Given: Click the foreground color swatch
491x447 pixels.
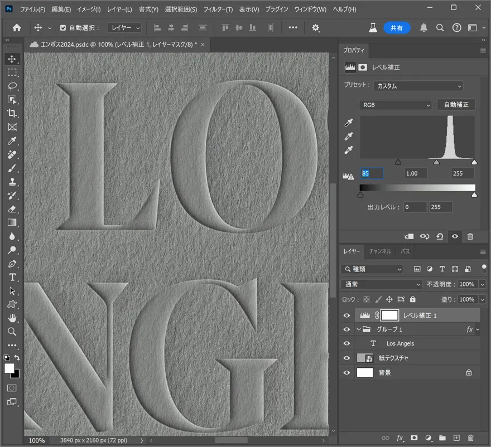Looking at the screenshot, I should pyautogui.click(x=9, y=368).
